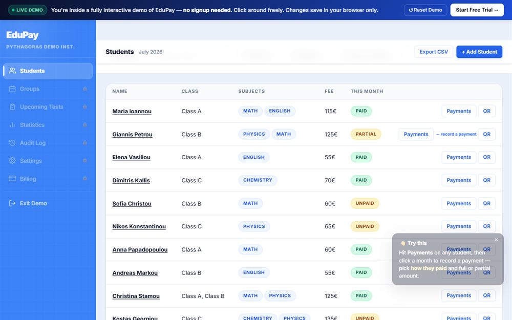Open Giannis Petrou student profile

[x=132, y=135]
